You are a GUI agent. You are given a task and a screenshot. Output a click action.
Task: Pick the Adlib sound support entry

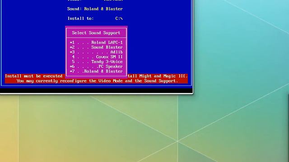(96, 52)
